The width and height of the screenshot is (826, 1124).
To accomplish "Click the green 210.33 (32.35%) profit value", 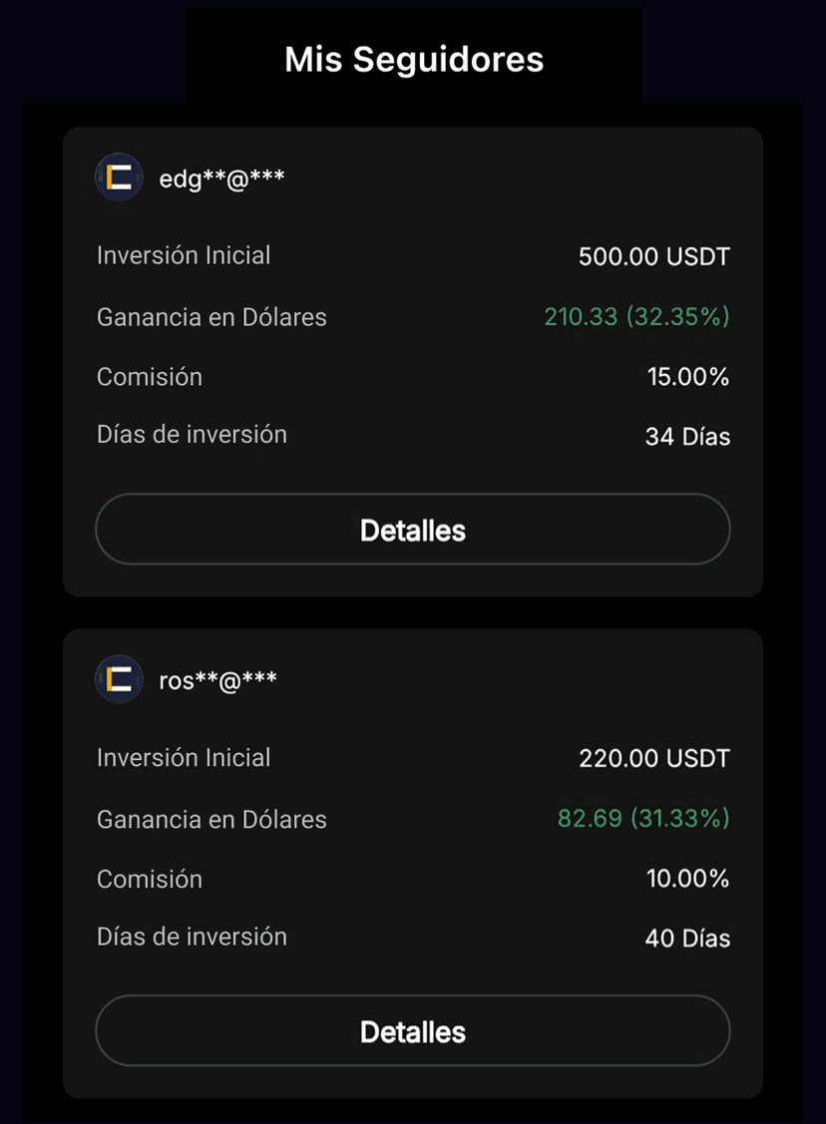I will tap(636, 317).
